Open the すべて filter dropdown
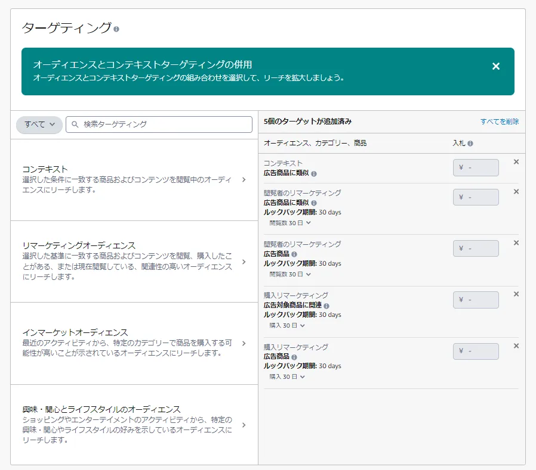Image resolution: width=536 pixels, height=470 pixels. pos(39,124)
